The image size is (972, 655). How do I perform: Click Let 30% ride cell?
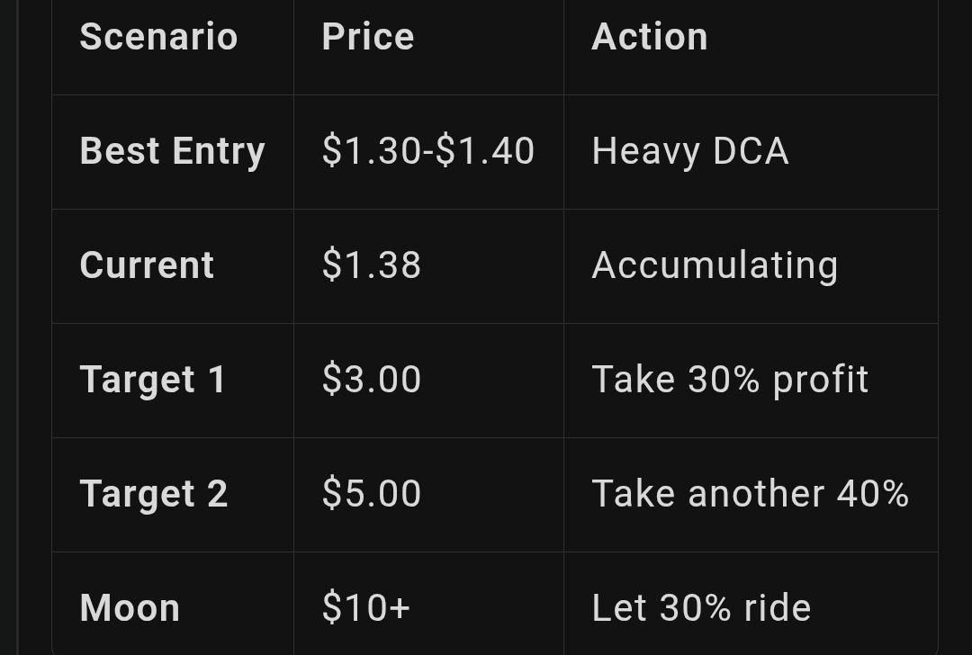tap(701, 608)
